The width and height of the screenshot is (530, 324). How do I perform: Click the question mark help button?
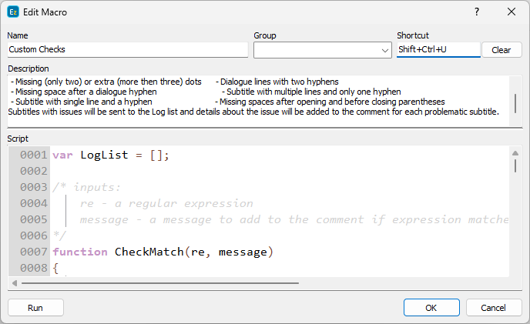tap(477, 12)
